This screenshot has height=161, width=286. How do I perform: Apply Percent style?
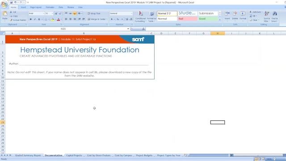[118, 19]
